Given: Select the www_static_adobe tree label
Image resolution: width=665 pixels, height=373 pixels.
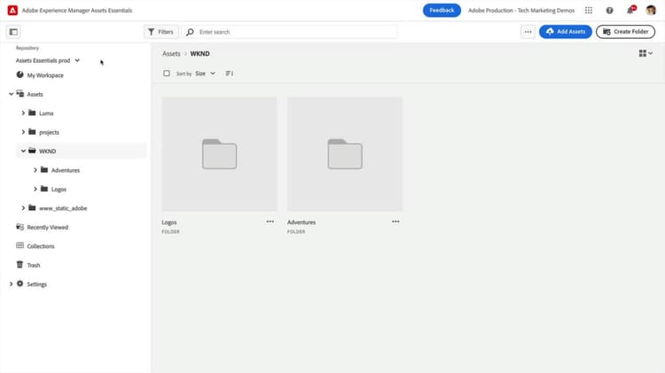Looking at the screenshot, I should 63,208.
